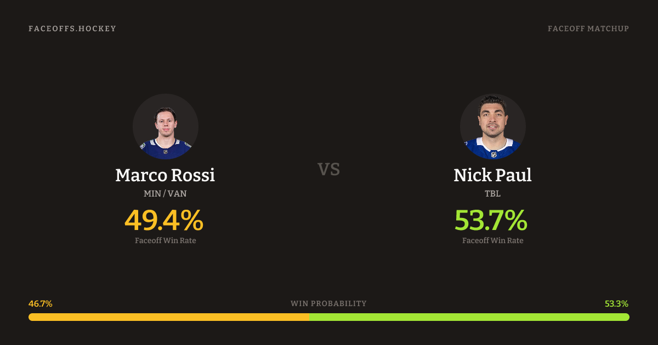Click Faceoff Win Rate label under 49.4%
658x345 pixels.
tap(165, 240)
